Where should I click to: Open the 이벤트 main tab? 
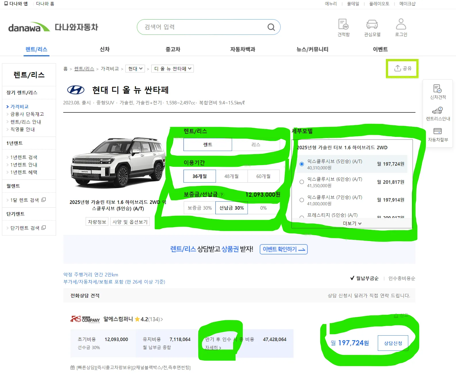click(380, 49)
